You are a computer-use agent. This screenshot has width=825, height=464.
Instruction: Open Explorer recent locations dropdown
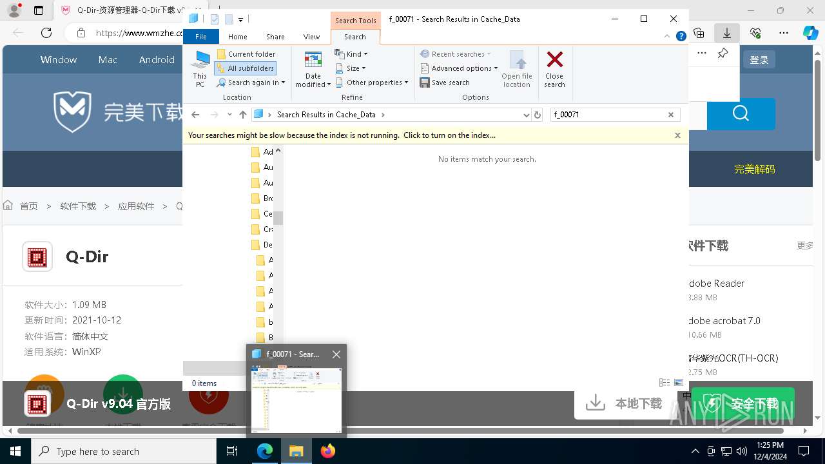point(229,115)
